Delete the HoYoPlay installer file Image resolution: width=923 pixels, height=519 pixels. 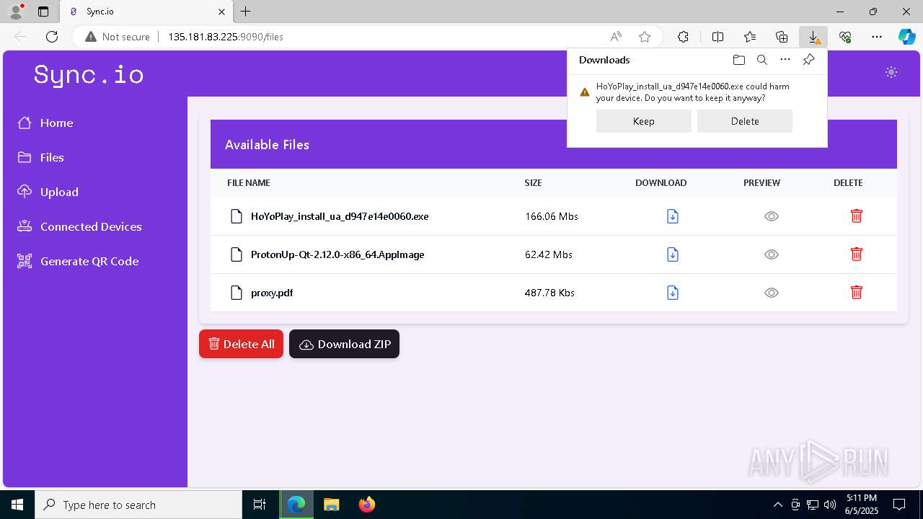[x=857, y=216]
